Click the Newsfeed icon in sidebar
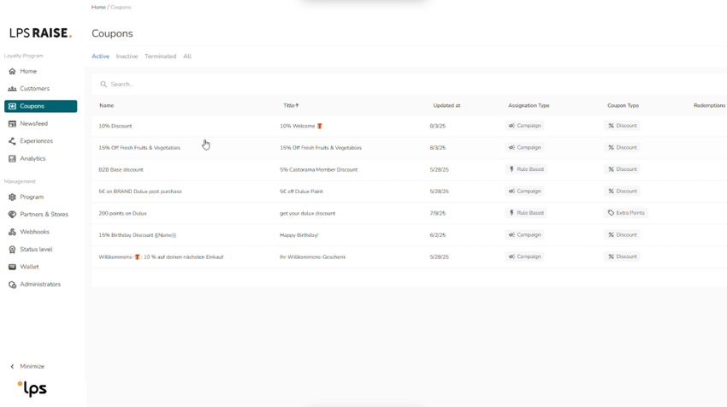The height and width of the screenshot is (407, 727). coord(12,124)
